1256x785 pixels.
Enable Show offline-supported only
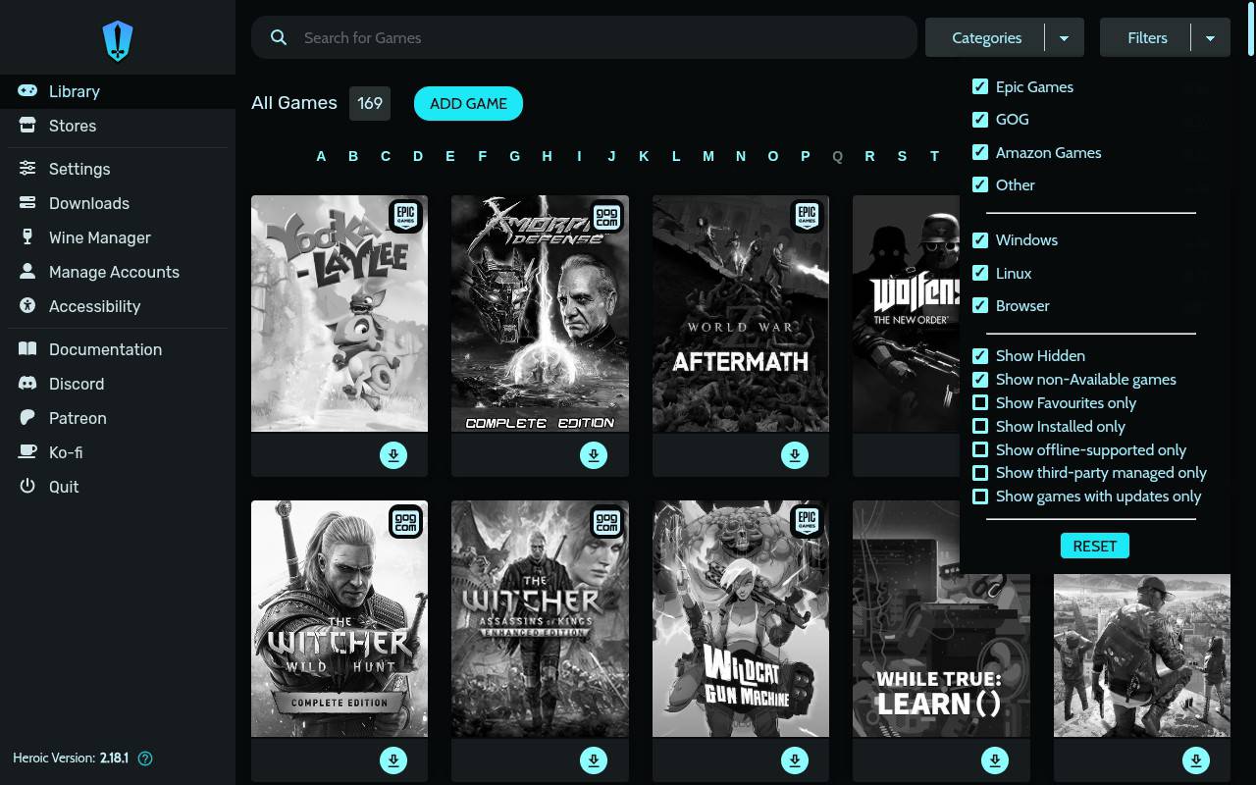(979, 449)
